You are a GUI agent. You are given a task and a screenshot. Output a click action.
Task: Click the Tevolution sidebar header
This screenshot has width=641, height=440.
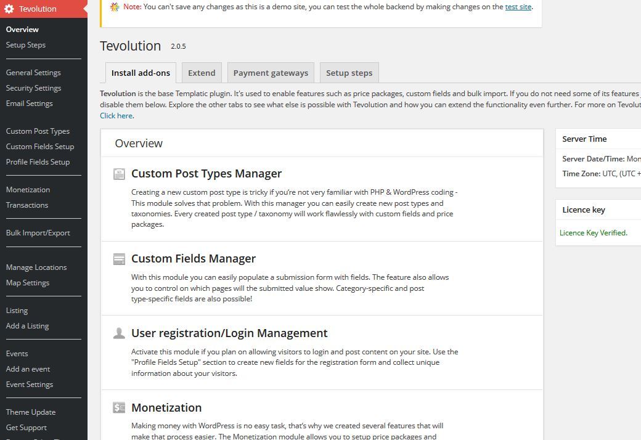44,9
